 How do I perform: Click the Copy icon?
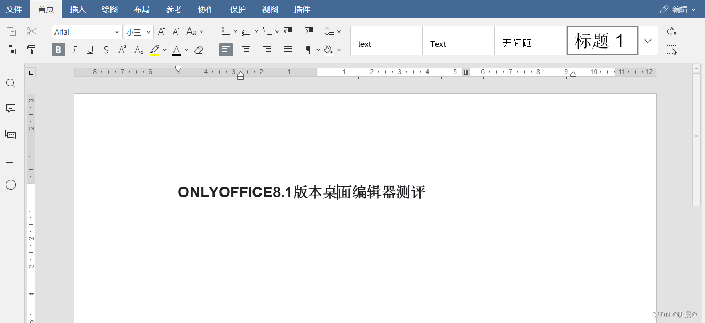coord(11,31)
